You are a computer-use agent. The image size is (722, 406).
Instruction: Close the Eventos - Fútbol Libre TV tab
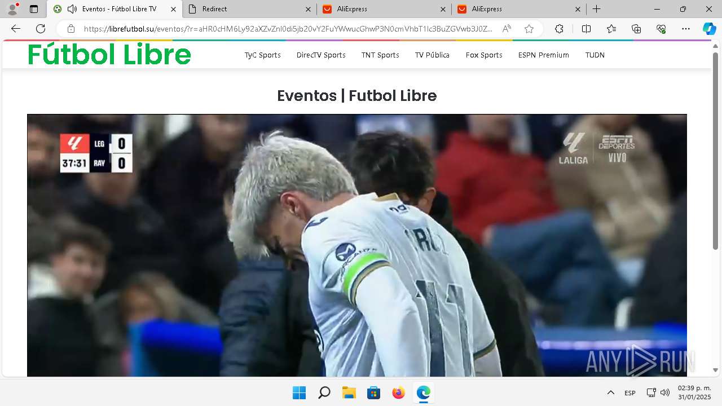[173, 9]
